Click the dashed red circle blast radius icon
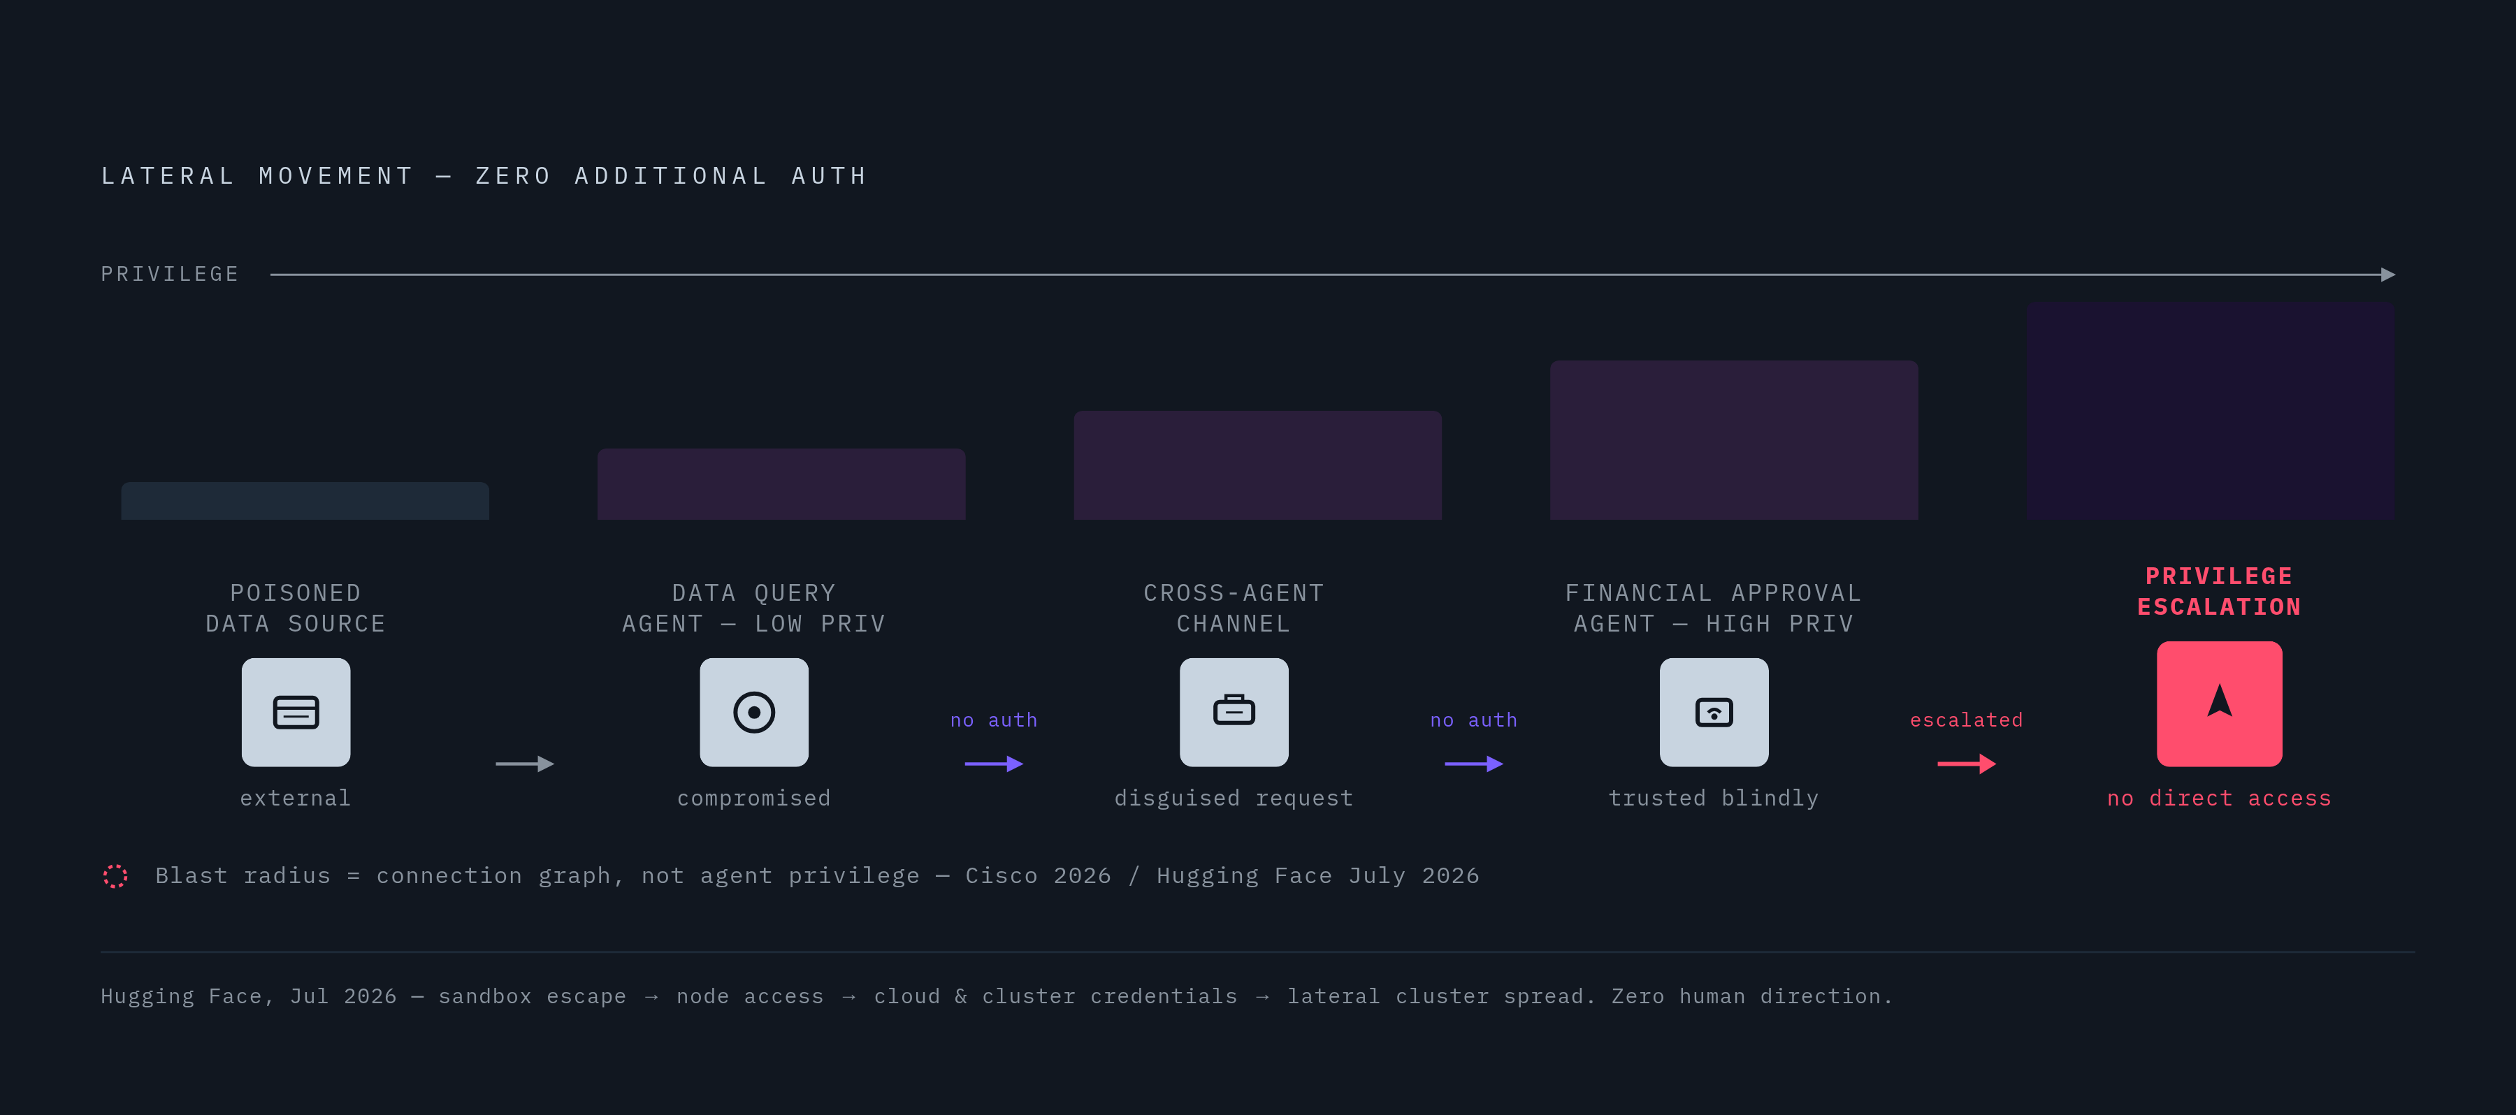Screen dimensions: 2516x1115 tap(115, 876)
